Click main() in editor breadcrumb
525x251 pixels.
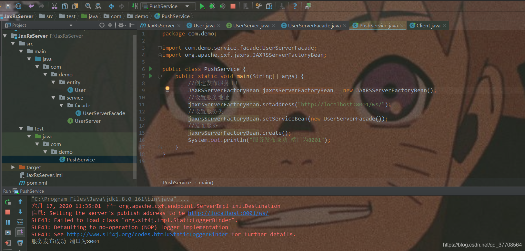point(206,183)
